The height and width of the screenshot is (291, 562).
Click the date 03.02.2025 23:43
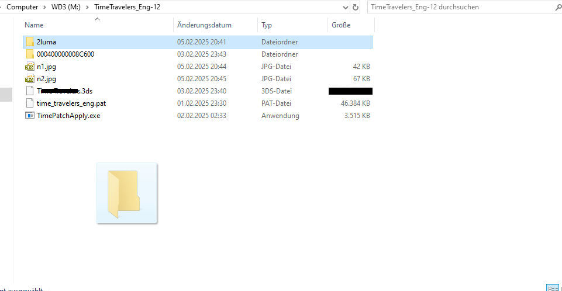(201, 54)
